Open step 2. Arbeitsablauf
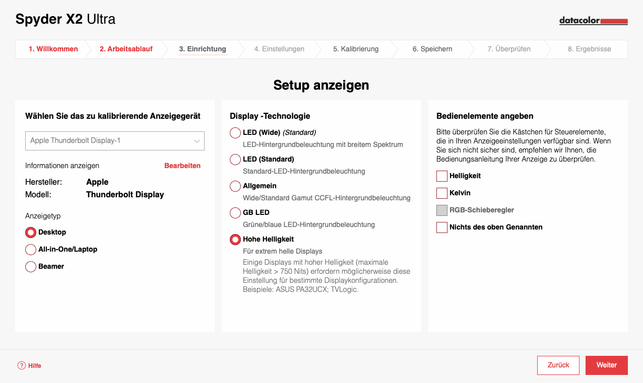643x383 pixels. (126, 49)
